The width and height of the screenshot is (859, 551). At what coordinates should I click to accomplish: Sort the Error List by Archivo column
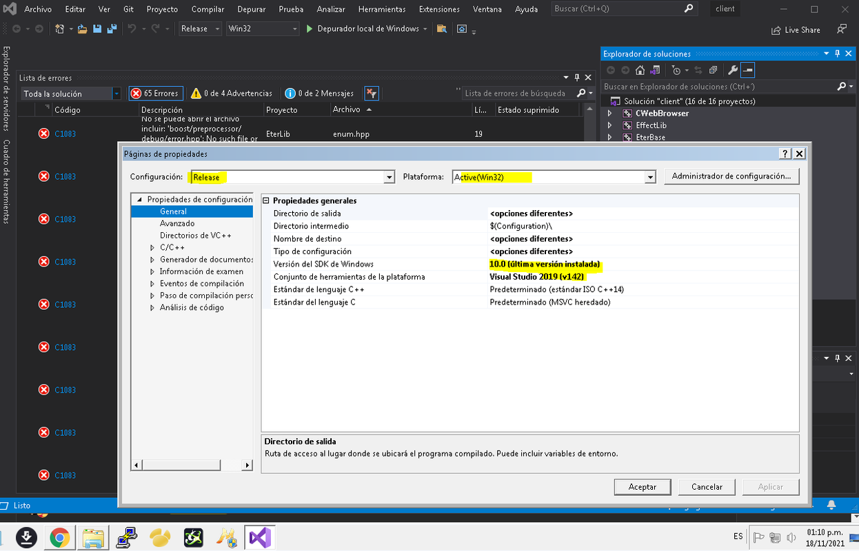[x=401, y=110]
